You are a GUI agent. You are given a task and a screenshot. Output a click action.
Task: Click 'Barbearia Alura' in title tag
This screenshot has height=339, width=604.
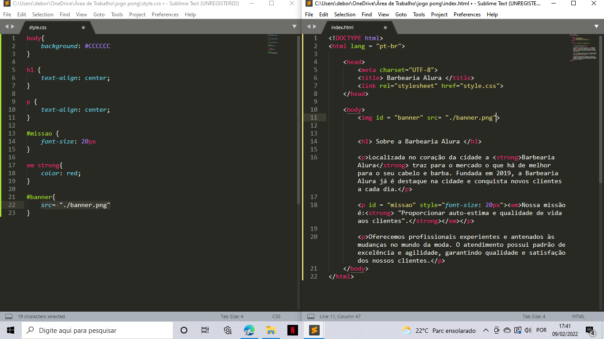[414, 78]
